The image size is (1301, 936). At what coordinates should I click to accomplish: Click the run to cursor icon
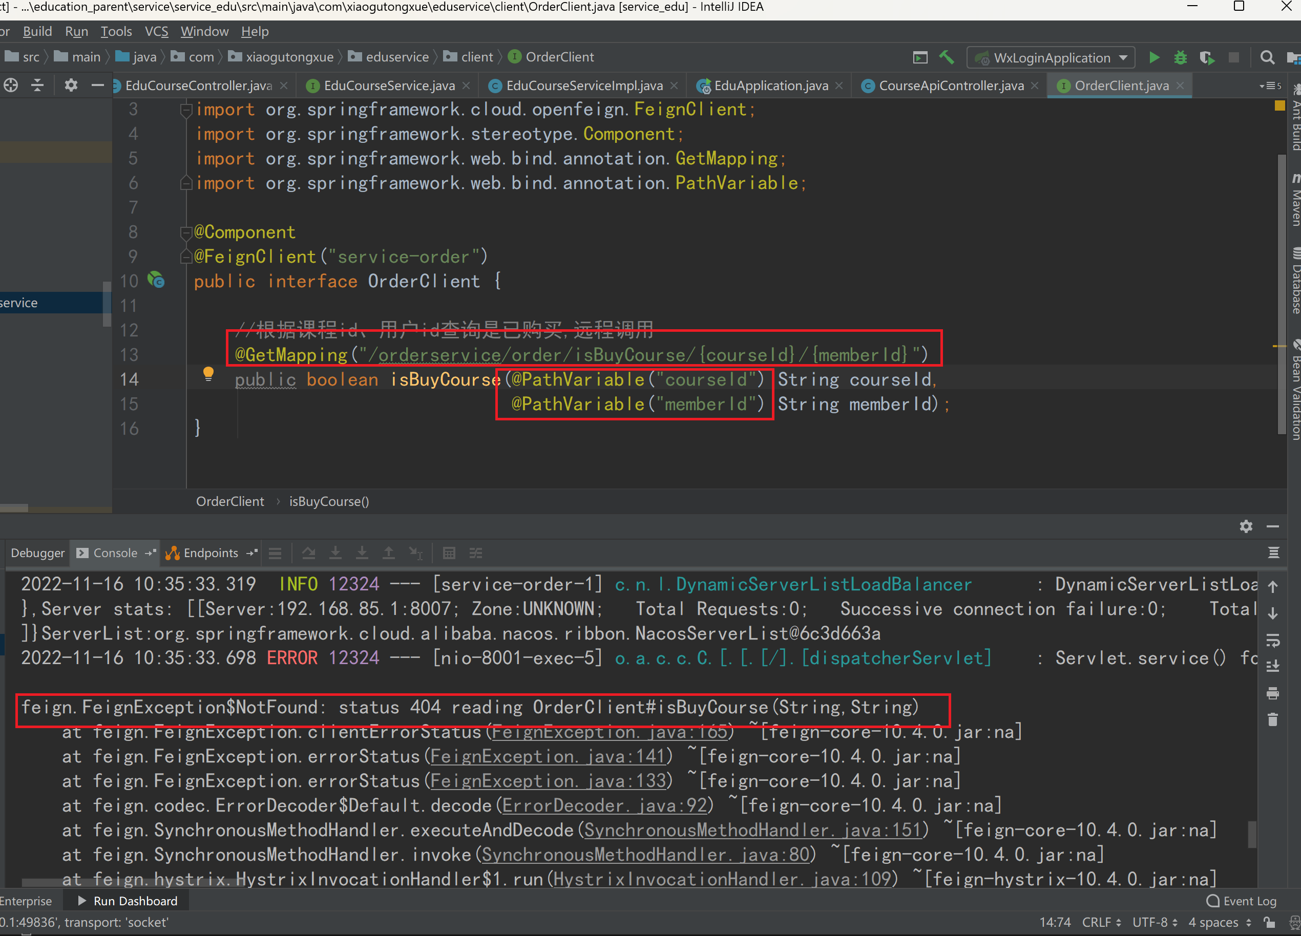coord(415,554)
